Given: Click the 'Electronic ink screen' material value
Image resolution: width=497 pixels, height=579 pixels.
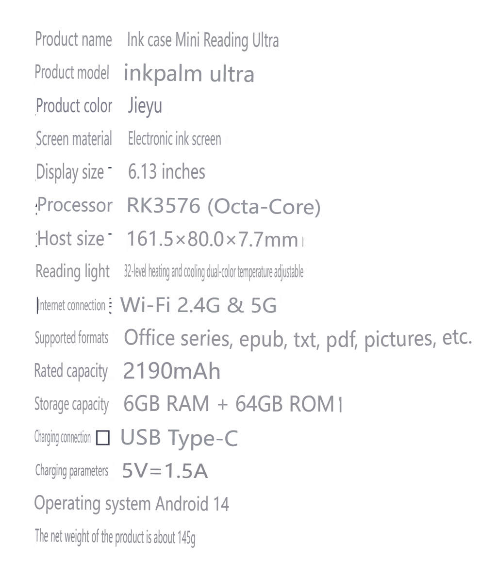Looking at the screenshot, I should 174,139.
